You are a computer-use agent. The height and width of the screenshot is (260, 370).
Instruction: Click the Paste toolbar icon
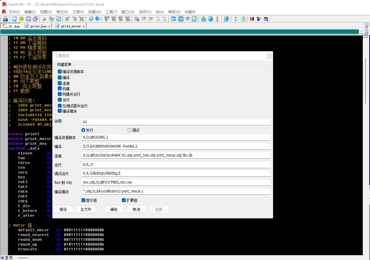(58, 19)
